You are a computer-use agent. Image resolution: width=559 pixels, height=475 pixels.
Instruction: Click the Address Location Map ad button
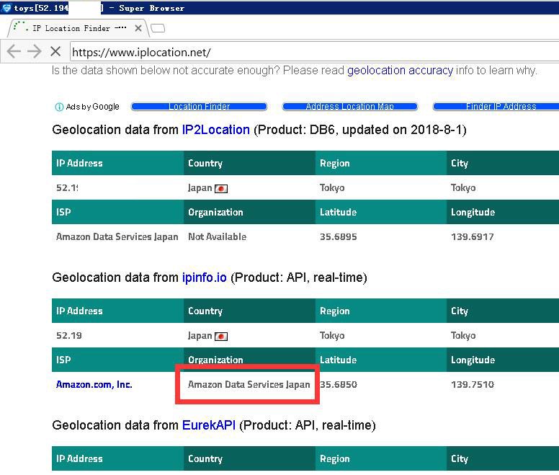349,107
